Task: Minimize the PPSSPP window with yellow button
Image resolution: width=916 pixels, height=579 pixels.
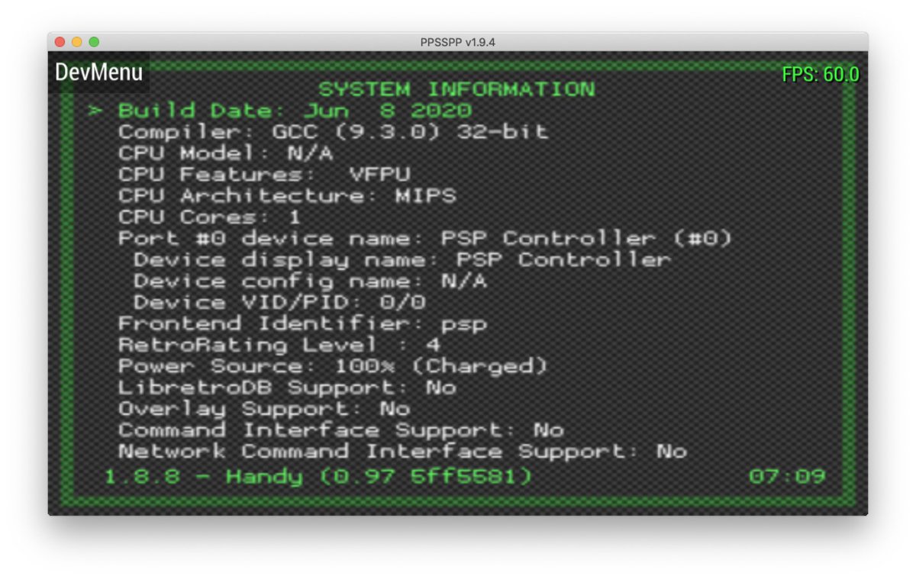Action: pyautogui.click(x=77, y=42)
